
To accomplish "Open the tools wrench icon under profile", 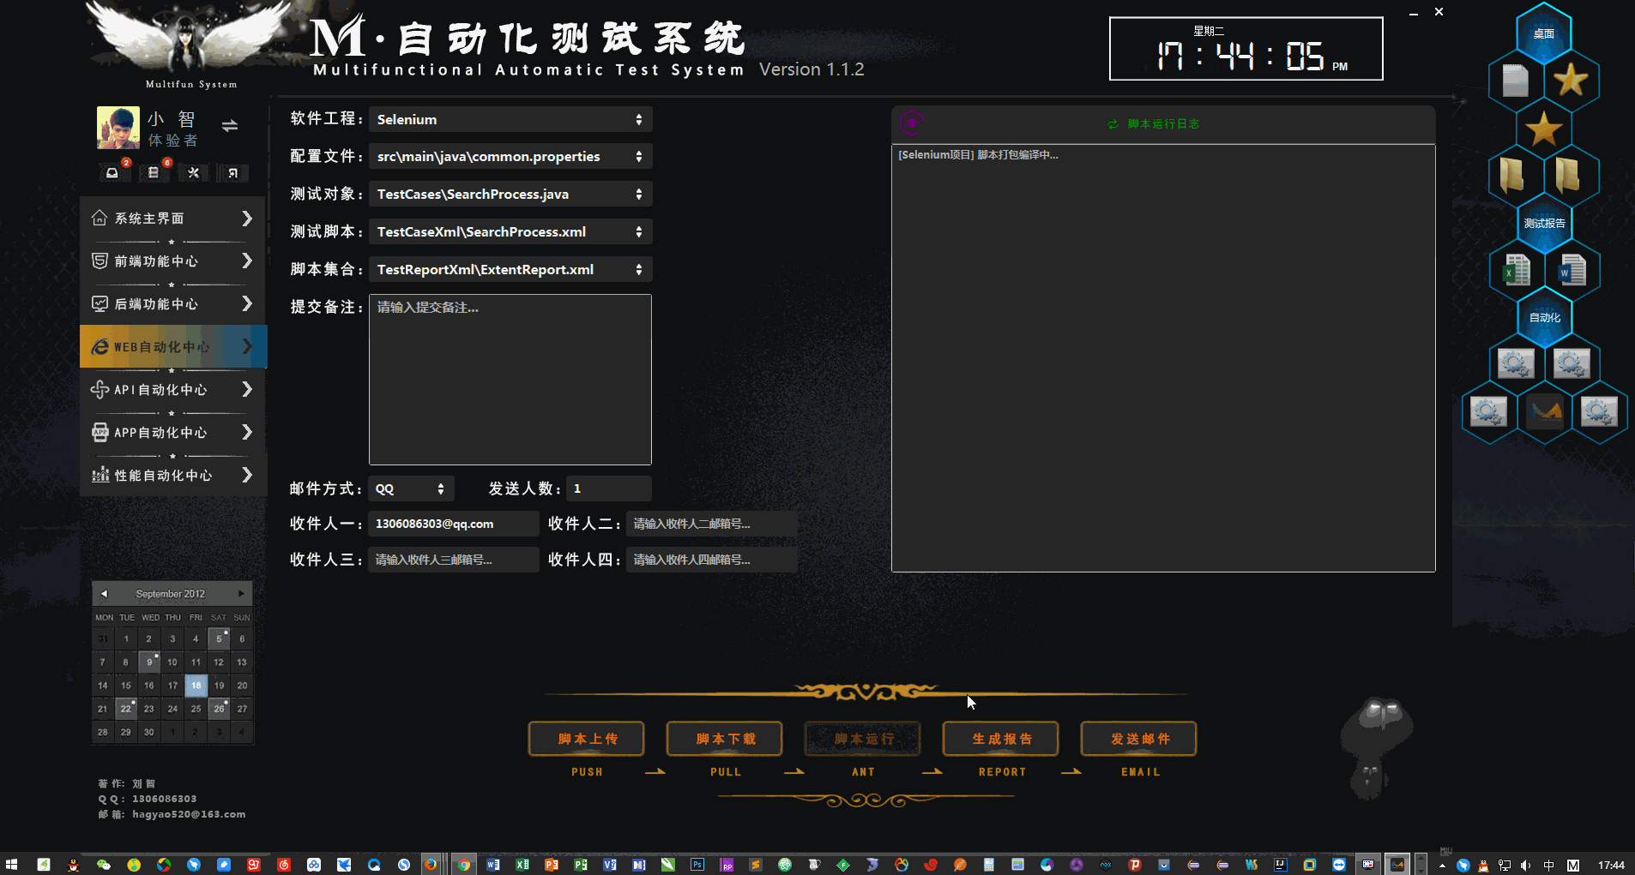I will click(x=193, y=172).
